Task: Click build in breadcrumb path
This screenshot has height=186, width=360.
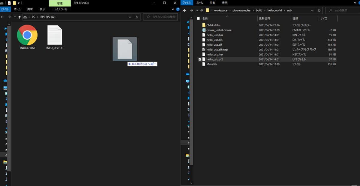Action: point(259,10)
